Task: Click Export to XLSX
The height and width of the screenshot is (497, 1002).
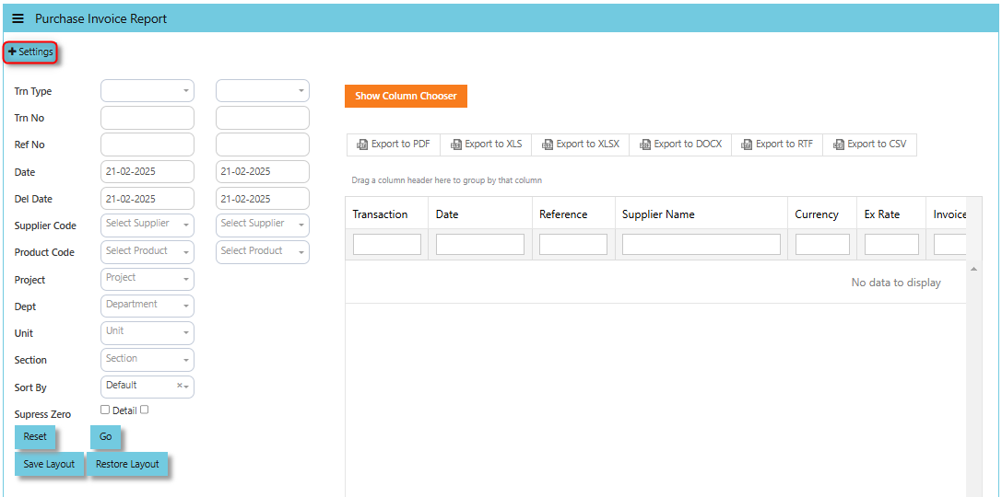Action: coord(580,144)
